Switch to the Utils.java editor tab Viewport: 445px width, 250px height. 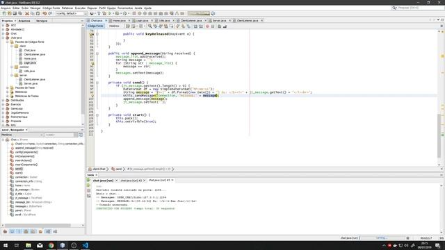(165, 21)
